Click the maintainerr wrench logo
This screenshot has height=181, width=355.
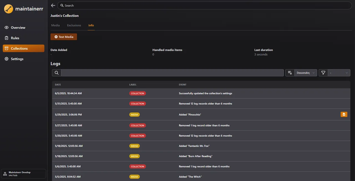(x=8, y=9)
